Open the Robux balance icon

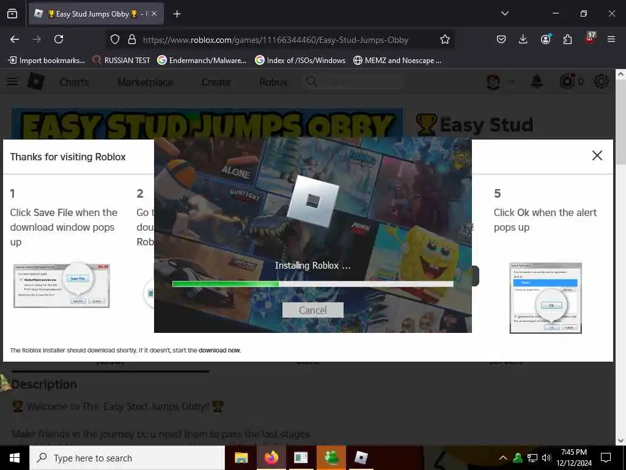coord(567,81)
